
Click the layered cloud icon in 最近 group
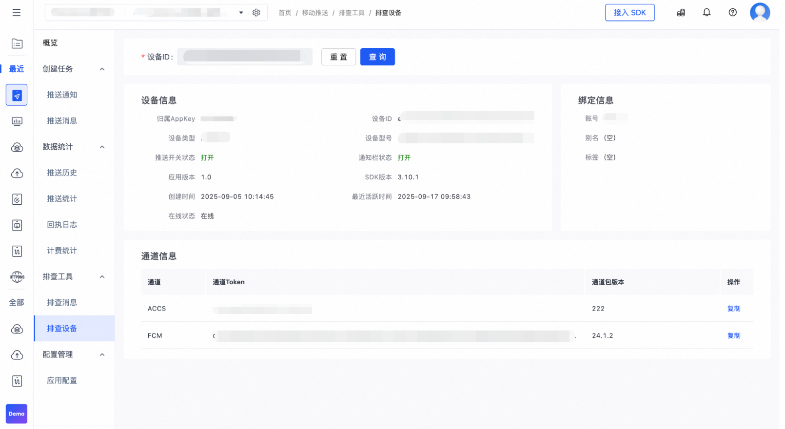[x=17, y=147]
